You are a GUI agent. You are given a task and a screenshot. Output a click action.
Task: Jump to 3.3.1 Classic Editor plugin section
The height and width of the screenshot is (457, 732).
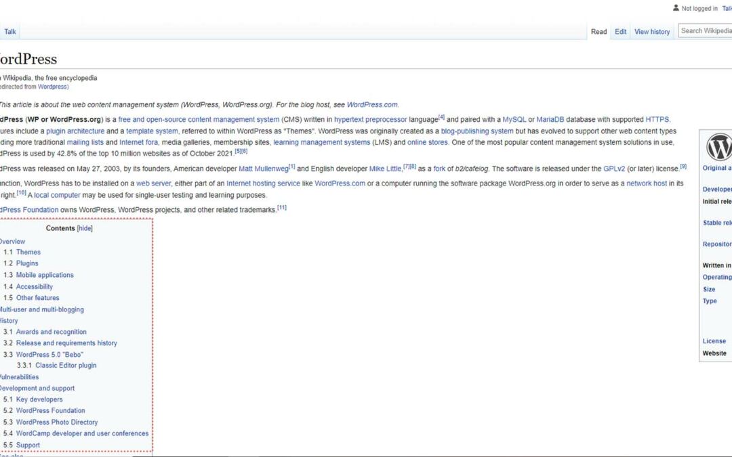tap(66, 366)
